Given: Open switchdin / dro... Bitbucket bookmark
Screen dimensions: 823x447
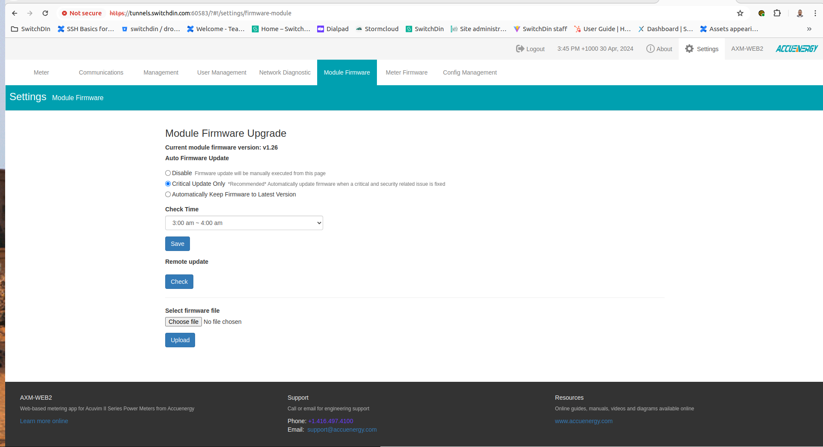Looking at the screenshot, I should 151,29.
